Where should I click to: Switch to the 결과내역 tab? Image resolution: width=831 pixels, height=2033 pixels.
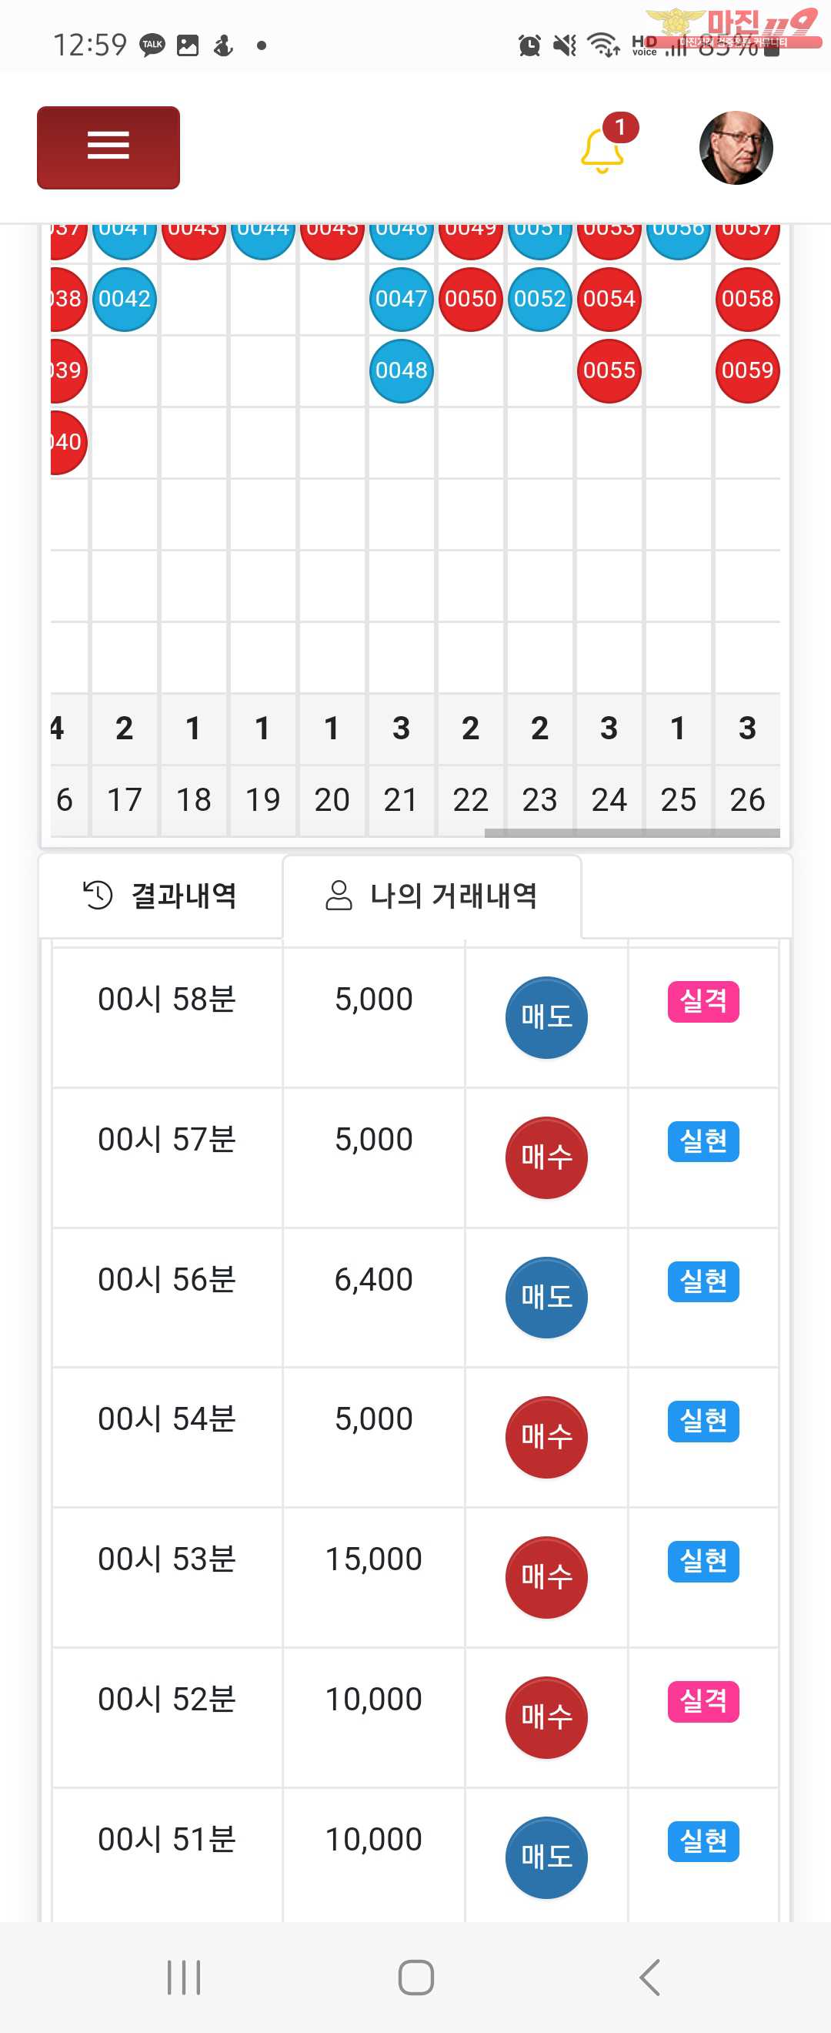click(x=161, y=896)
